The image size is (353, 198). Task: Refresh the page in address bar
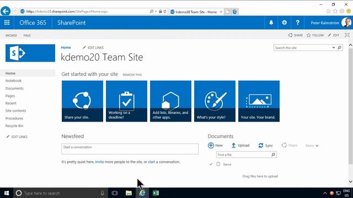coord(165,11)
